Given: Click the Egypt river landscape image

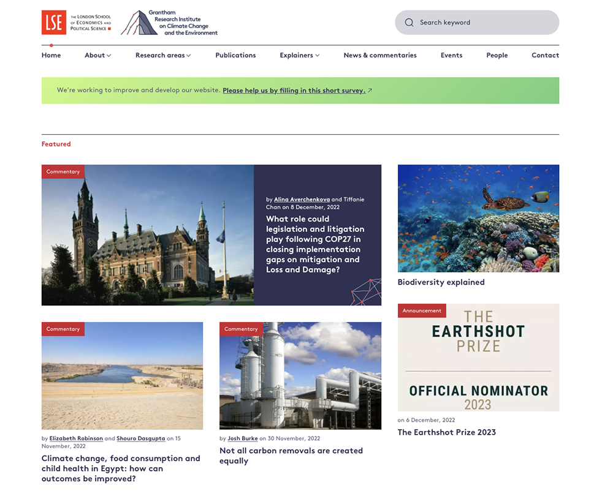Looking at the screenshot, I should pyautogui.click(x=122, y=376).
